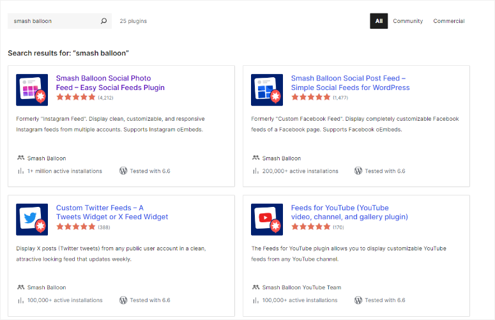The width and height of the screenshot is (495, 320).
Task: Click the star rating on Social Photo Feed
Action: coord(75,98)
